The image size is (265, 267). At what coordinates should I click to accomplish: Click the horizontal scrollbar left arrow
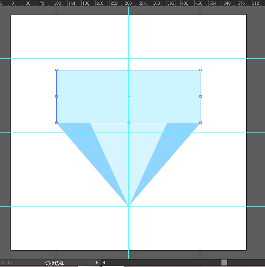(104, 262)
